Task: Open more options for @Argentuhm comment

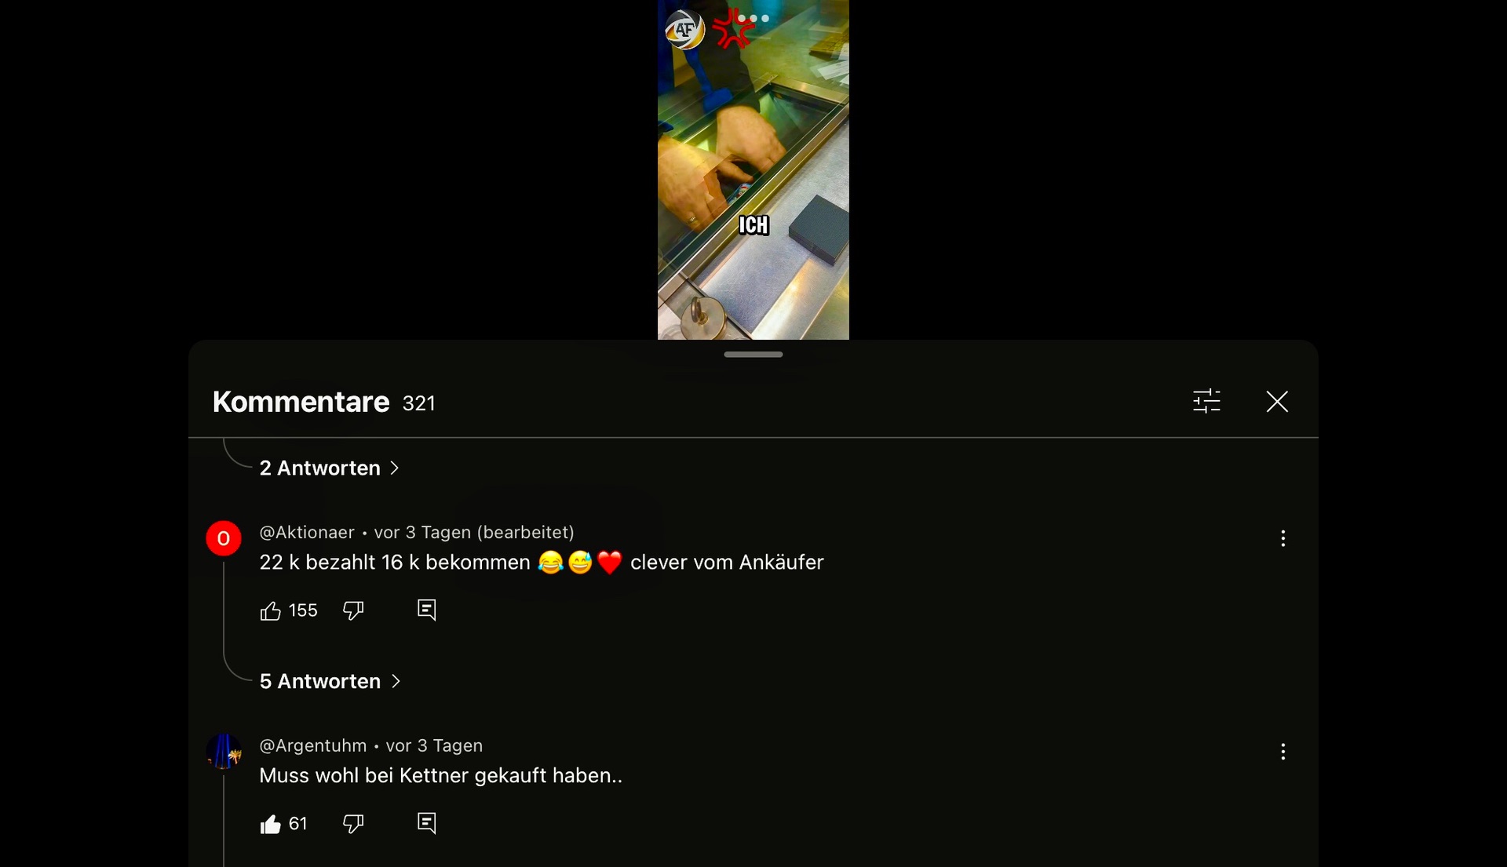Action: coord(1283,752)
